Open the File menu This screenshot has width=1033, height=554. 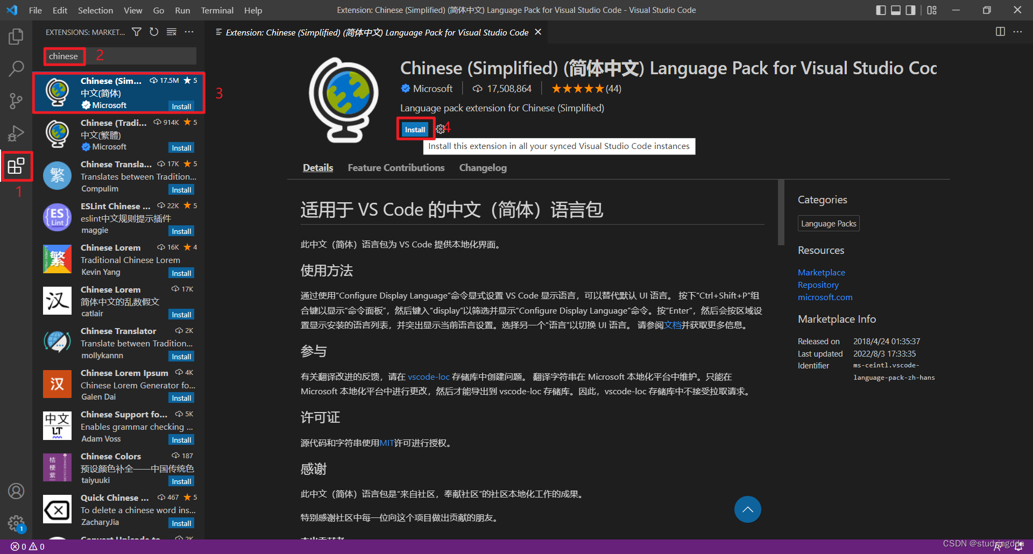tap(36, 10)
